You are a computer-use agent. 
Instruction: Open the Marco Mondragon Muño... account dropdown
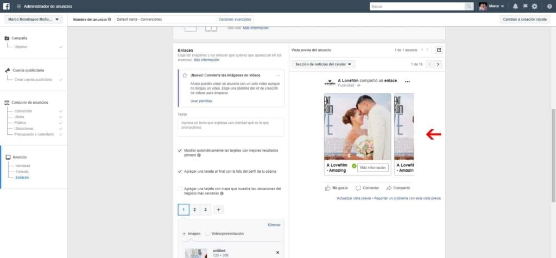pyautogui.click(x=34, y=20)
